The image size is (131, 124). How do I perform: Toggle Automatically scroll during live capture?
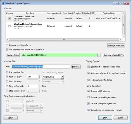[x=88, y=73]
